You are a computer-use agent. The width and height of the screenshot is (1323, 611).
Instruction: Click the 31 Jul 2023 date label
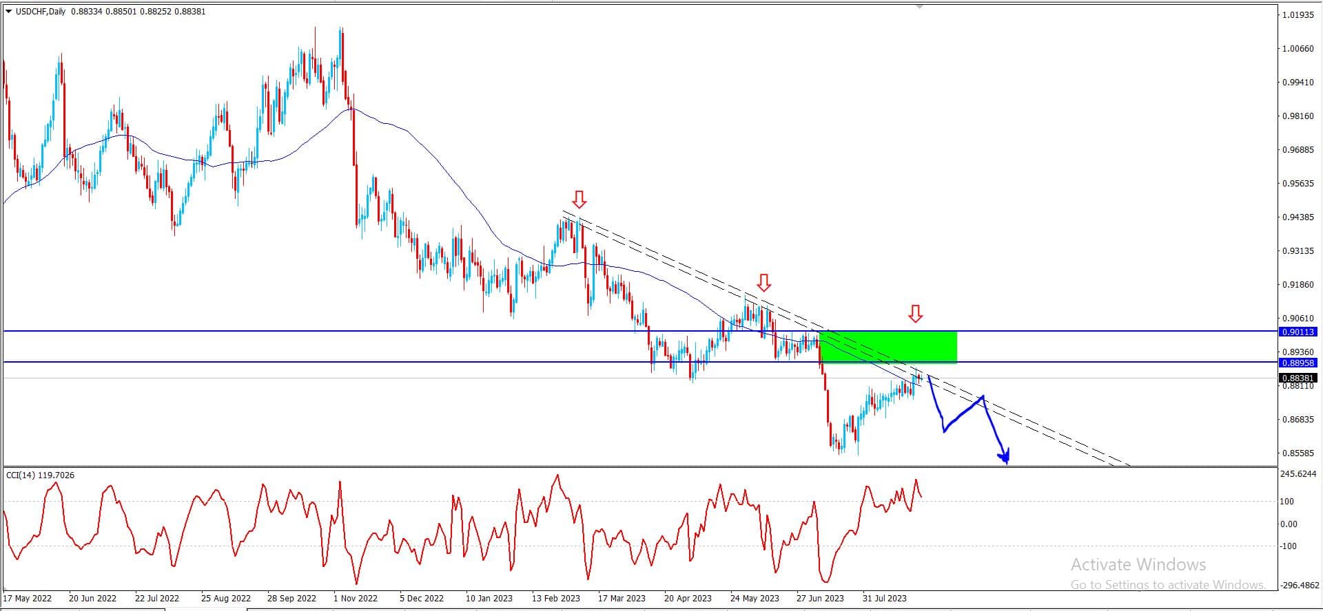pos(885,599)
